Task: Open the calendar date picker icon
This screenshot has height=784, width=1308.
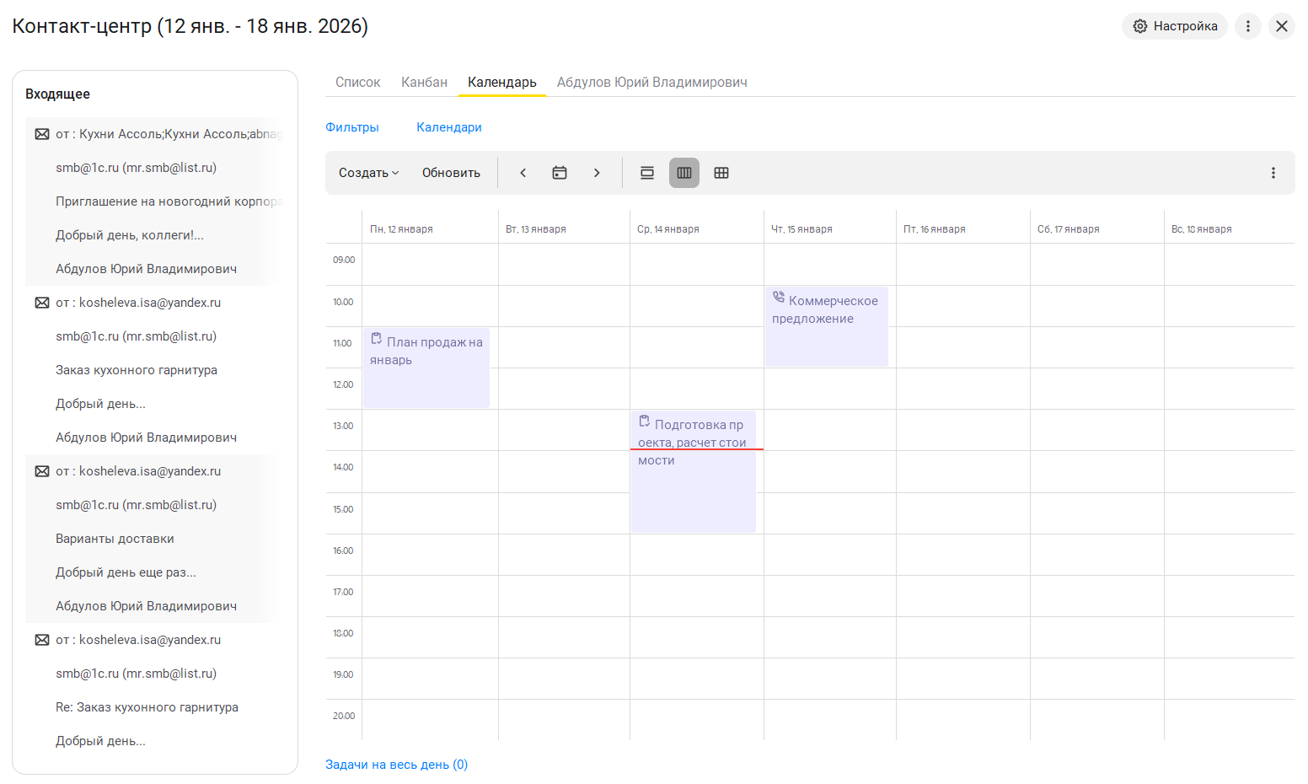Action: coord(560,173)
